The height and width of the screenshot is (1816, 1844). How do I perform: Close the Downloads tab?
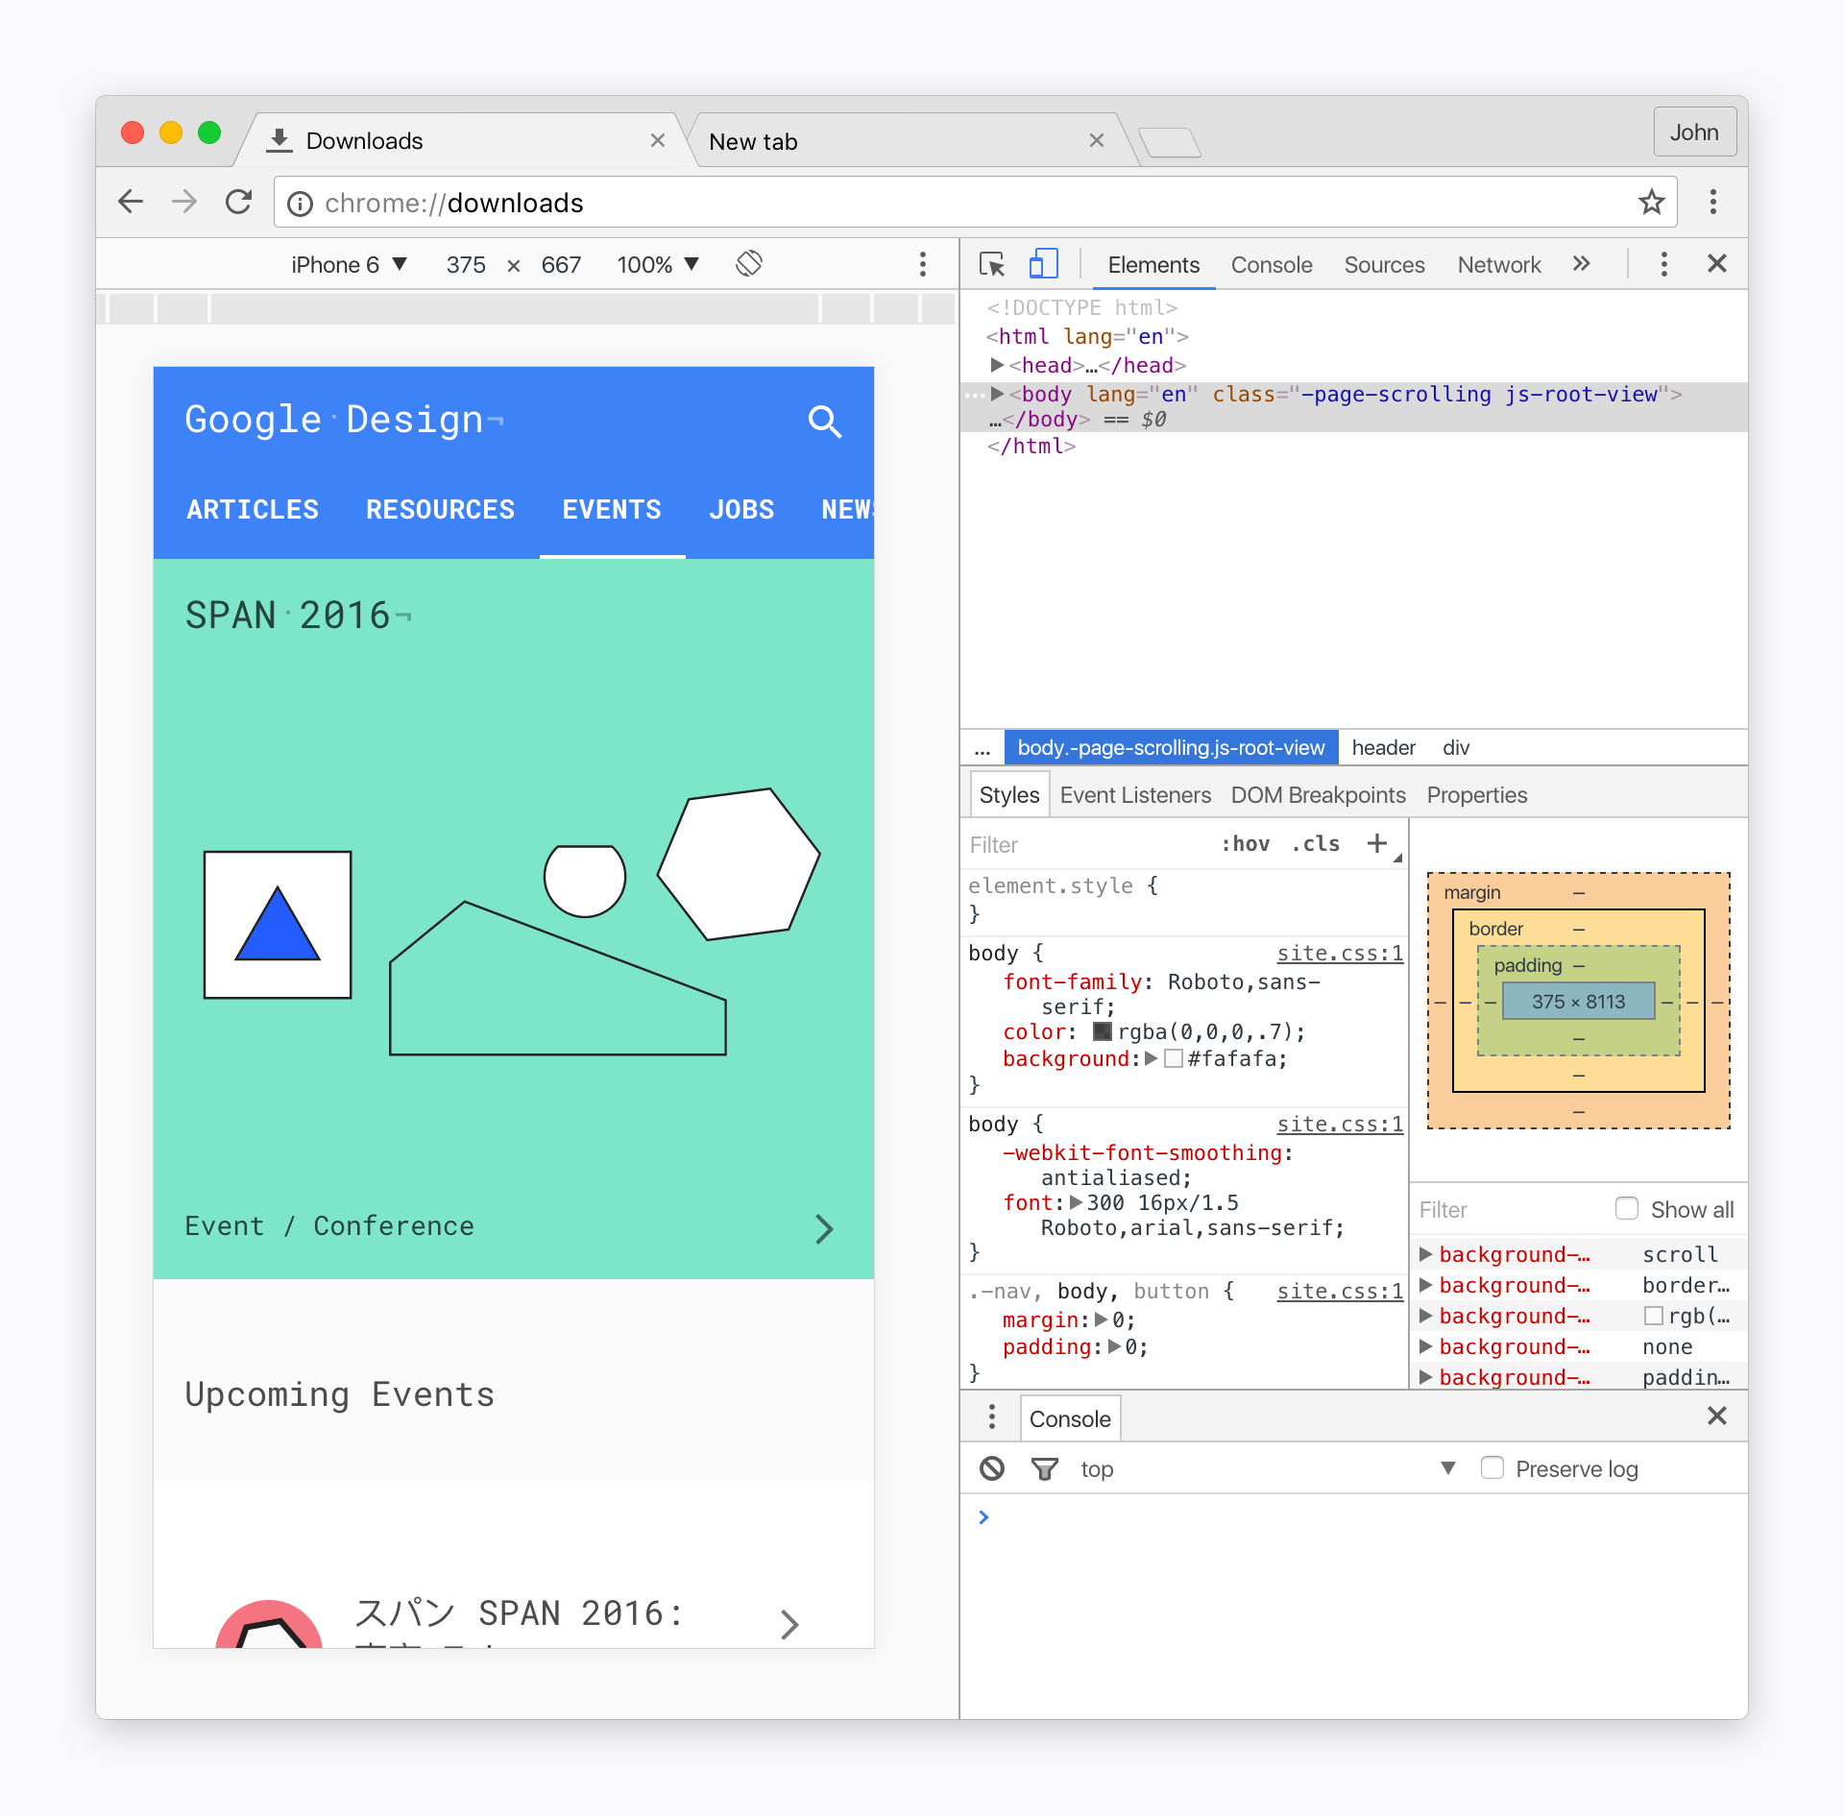[658, 140]
